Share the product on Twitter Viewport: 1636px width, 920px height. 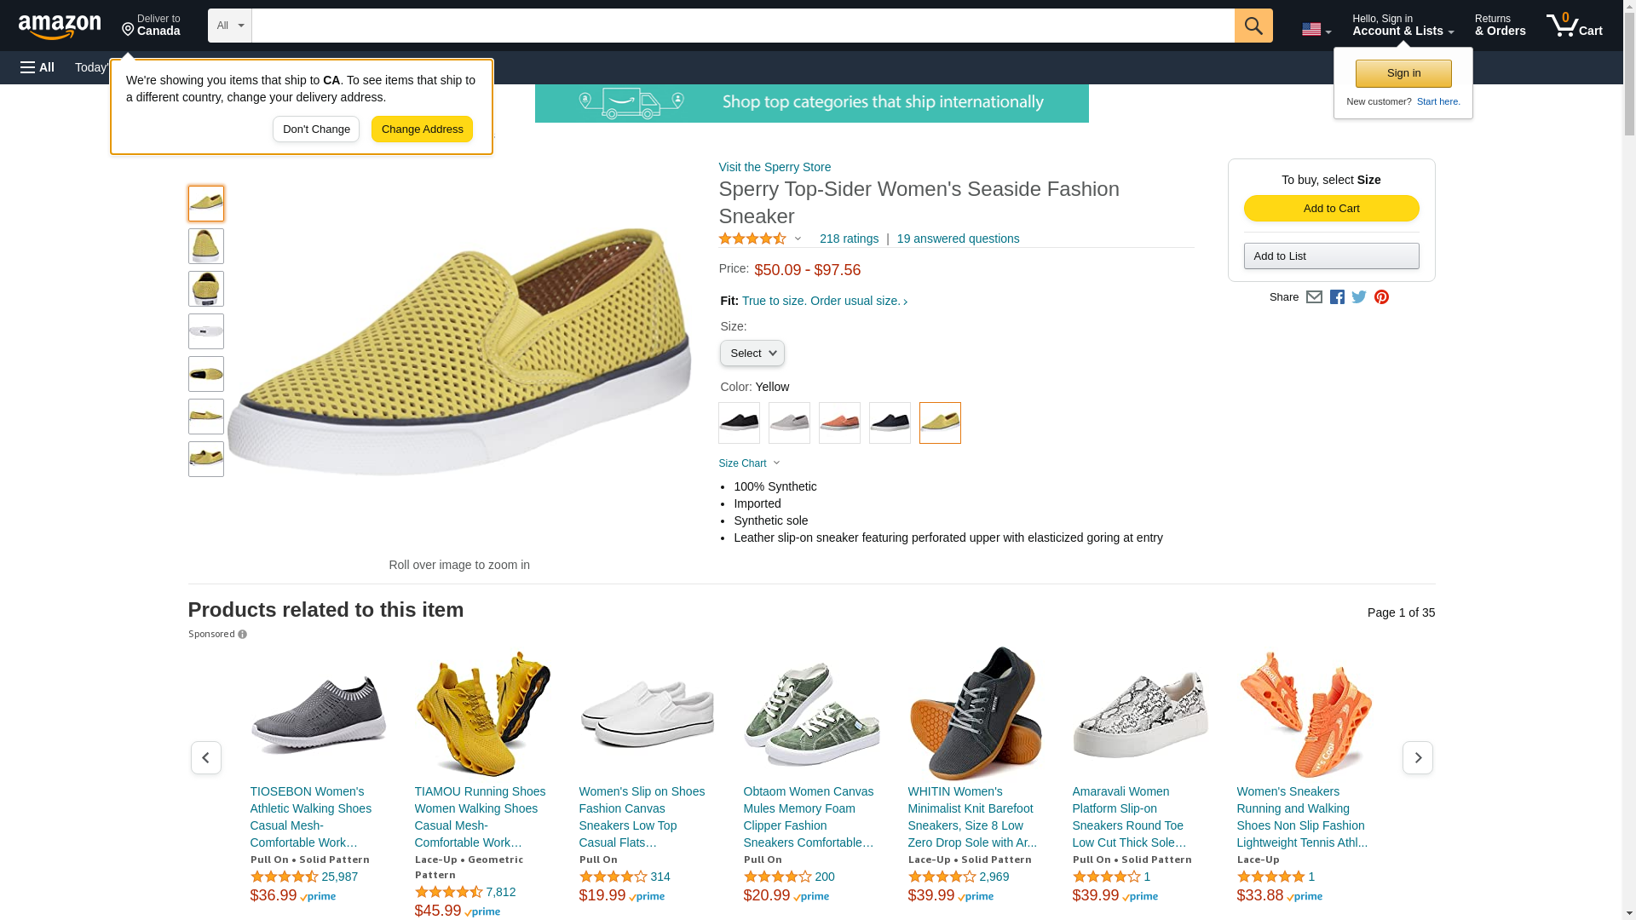(x=1359, y=297)
